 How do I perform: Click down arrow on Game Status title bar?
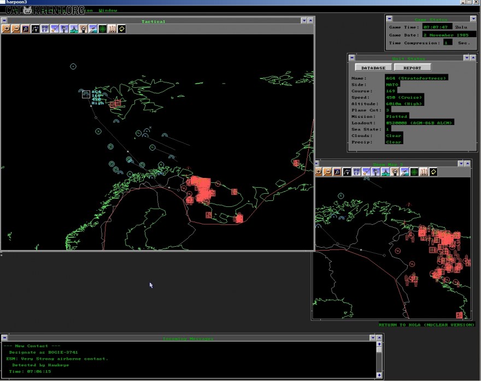(473, 19)
